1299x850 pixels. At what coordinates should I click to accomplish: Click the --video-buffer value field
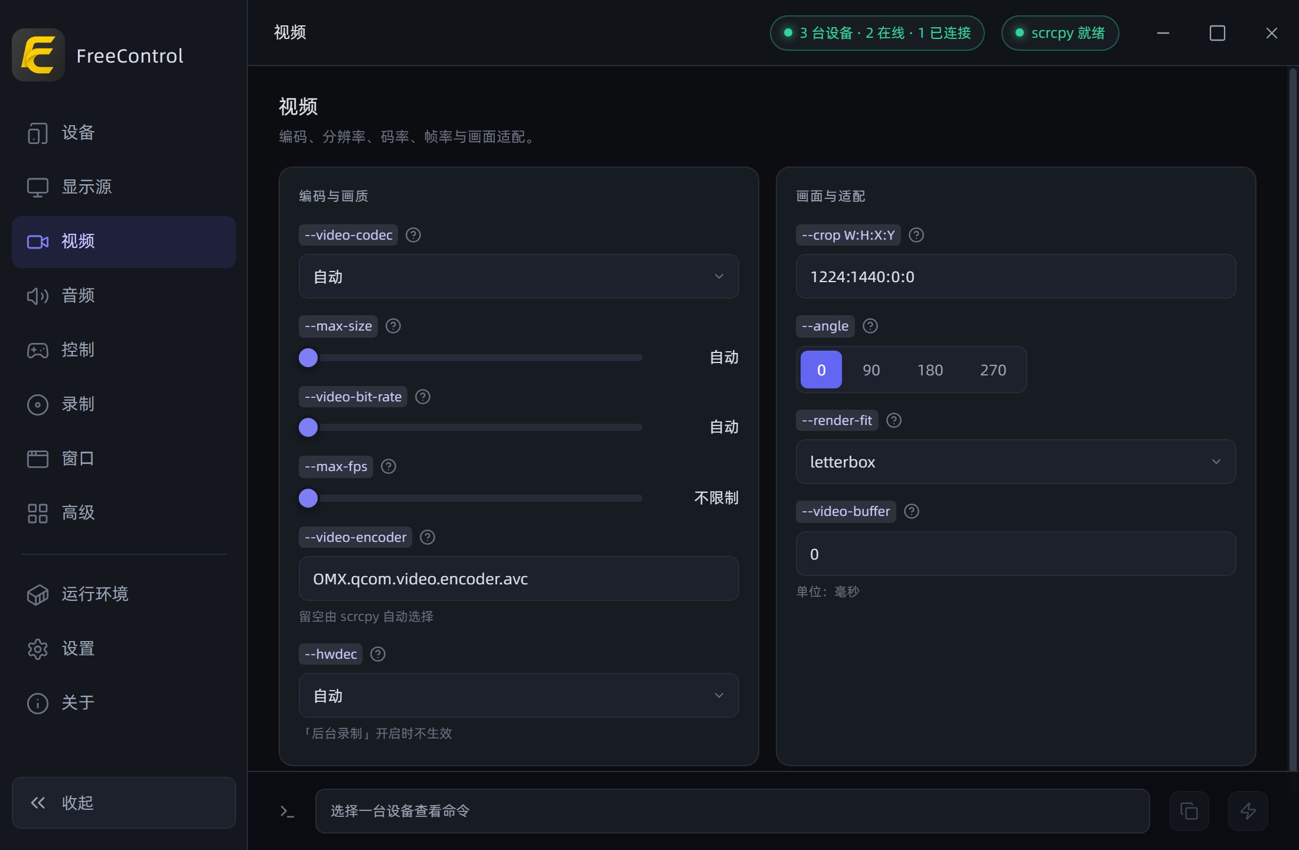(1016, 554)
